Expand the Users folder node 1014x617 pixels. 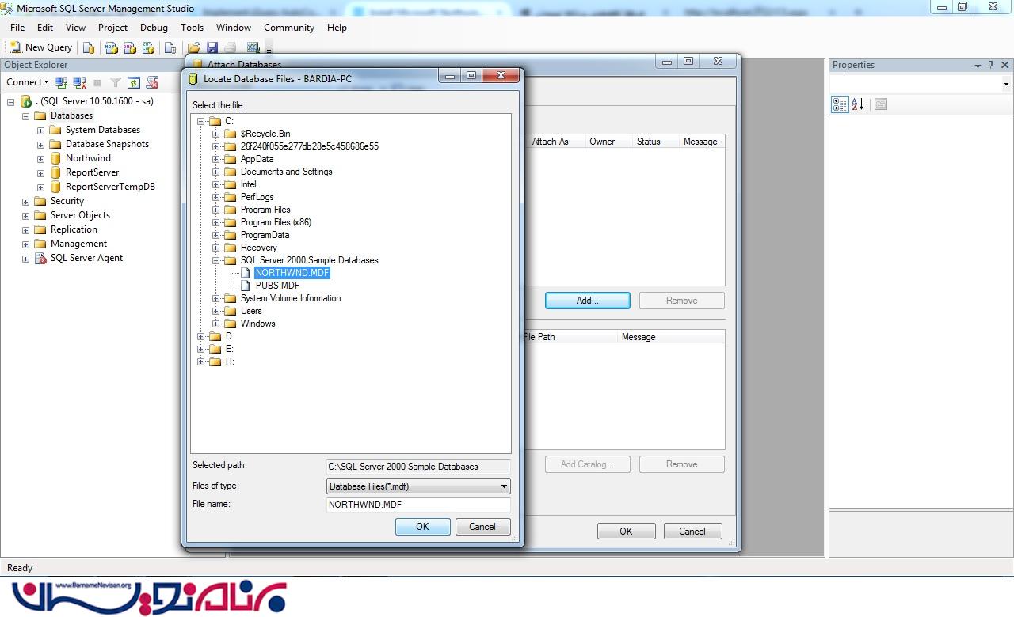tap(215, 311)
